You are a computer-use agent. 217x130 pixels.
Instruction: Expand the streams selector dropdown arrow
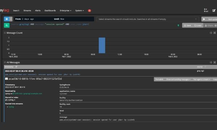[196, 19]
